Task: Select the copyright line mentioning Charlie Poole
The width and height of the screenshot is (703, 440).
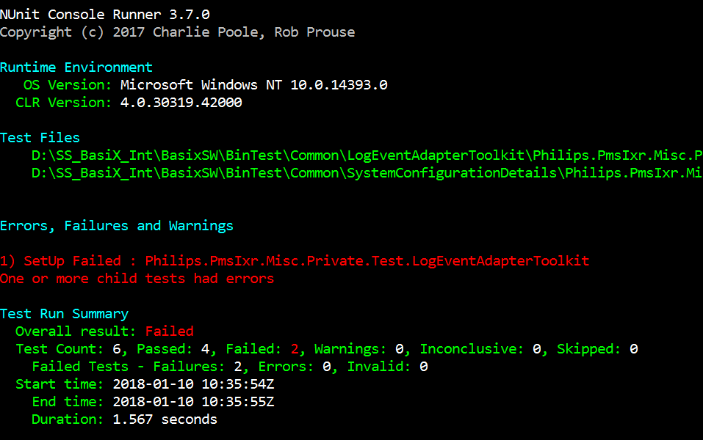Action: [178, 32]
